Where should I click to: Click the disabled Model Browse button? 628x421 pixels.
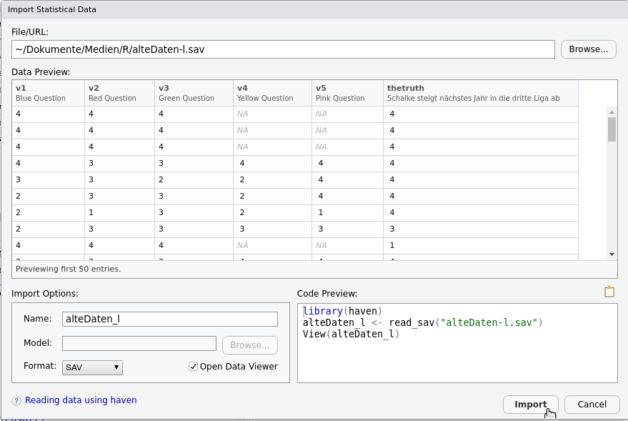250,345
